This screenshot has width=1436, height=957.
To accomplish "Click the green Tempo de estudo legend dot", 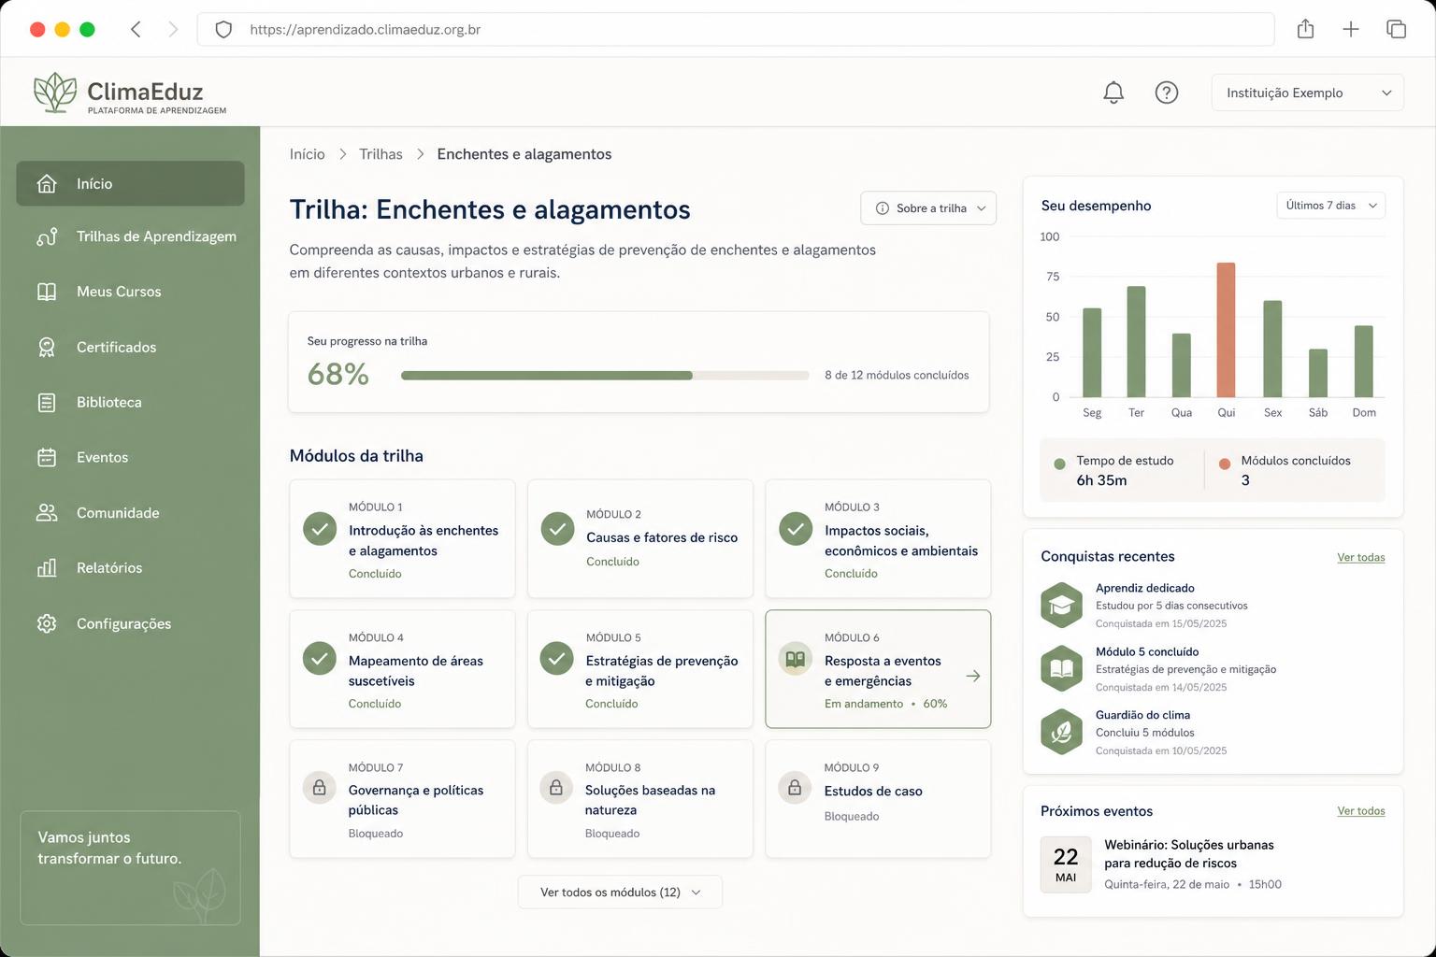I will (x=1059, y=464).
